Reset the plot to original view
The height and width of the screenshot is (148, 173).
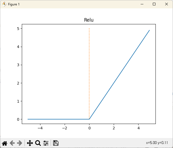click(x=4, y=143)
